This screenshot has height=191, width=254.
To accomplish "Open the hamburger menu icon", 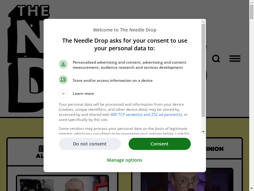I will (235, 59).
